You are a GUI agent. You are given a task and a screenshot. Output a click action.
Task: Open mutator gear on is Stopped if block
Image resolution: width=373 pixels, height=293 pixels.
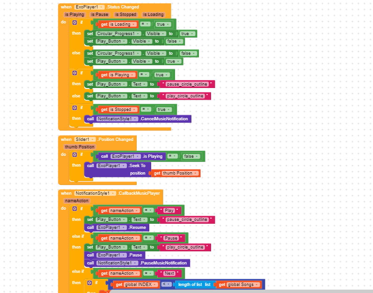click(x=75, y=108)
